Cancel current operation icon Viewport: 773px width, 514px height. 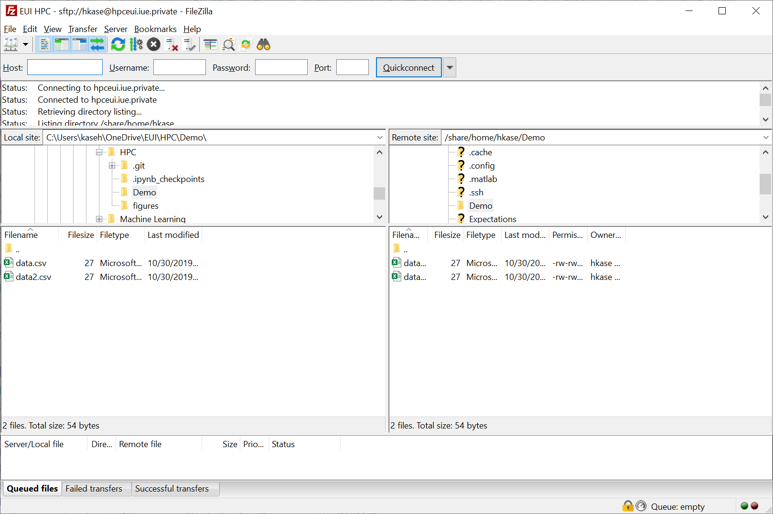click(153, 45)
